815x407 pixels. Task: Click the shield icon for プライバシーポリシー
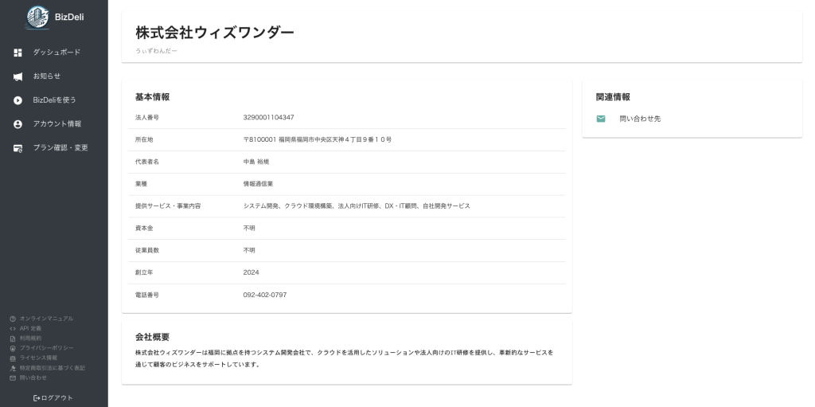tap(13, 348)
